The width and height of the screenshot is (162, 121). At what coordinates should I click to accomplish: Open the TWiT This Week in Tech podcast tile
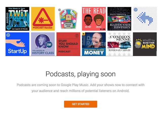pyautogui.click(x=17, y=19)
